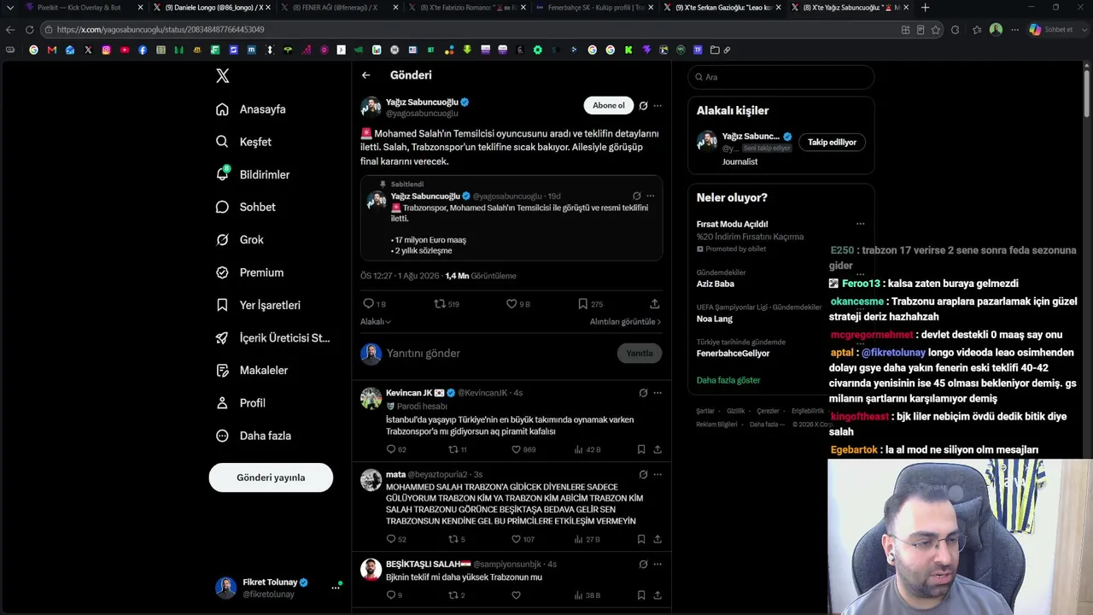1093x615 pixels.
Task: Open a new browser tab
Action: 925,8
